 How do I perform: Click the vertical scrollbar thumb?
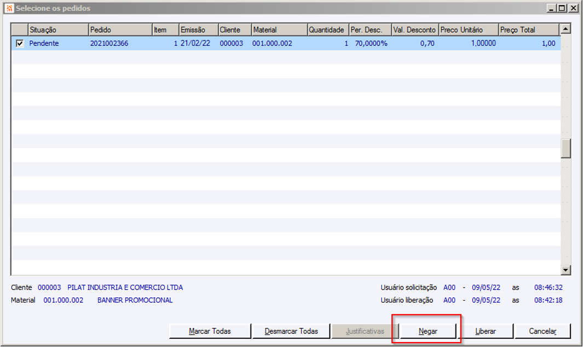pos(565,149)
